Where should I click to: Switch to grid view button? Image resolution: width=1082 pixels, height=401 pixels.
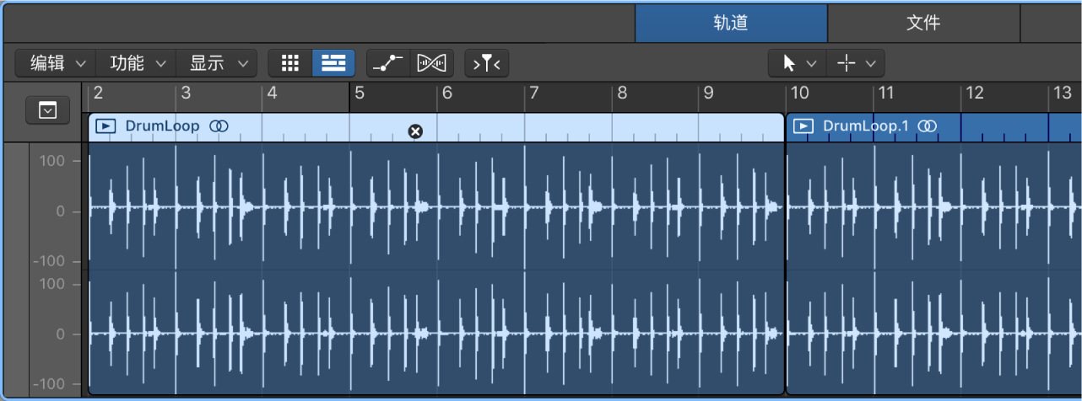tap(290, 63)
